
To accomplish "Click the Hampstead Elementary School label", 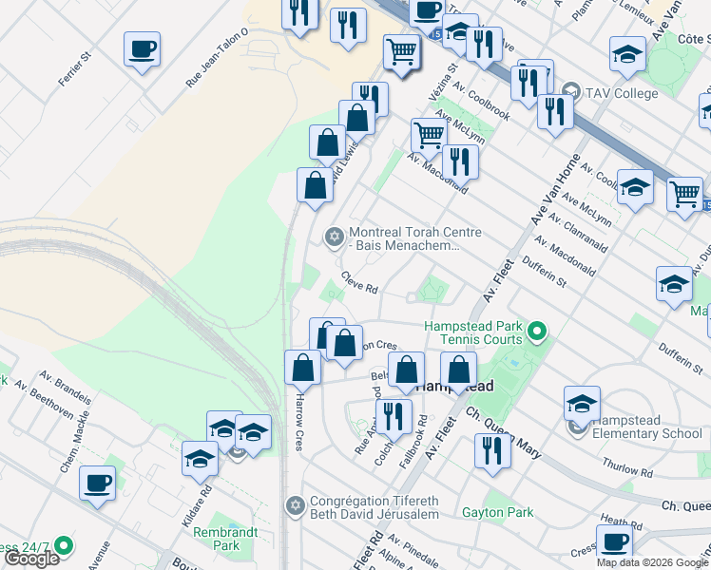I will pos(647,427).
